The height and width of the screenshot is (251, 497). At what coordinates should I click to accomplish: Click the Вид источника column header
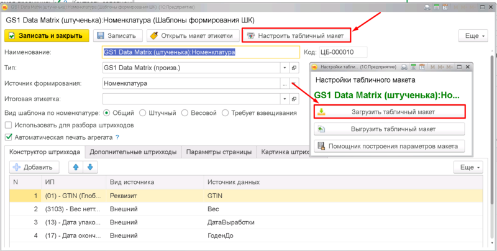(x=155, y=182)
